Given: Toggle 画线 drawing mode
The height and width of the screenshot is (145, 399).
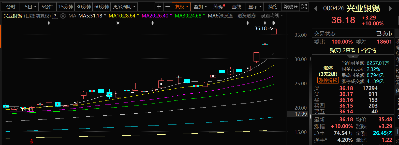Looking at the screenshot, I should tap(236, 7).
